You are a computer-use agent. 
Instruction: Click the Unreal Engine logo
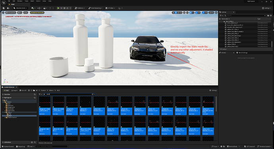(x=4, y=3)
